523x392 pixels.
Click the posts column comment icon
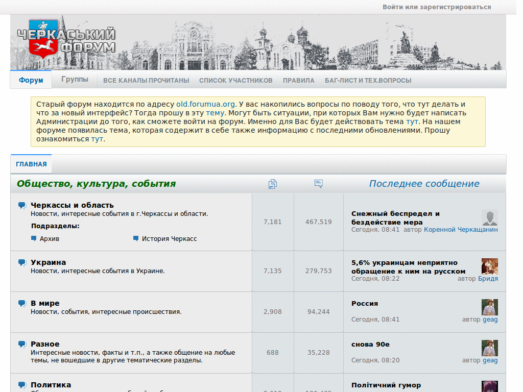click(319, 184)
